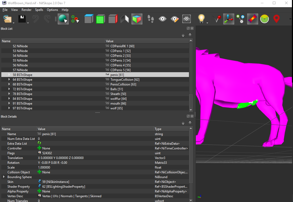
Task: Toggle the show nodes icon
Action: pyautogui.click(x=241, y=19)
